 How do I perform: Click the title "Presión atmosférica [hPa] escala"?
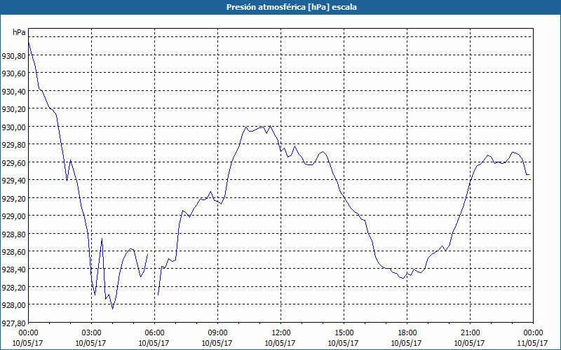tap(291, 7)
